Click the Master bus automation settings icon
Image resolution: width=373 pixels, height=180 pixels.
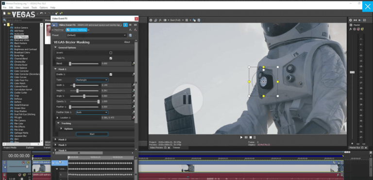coord(355,29)
